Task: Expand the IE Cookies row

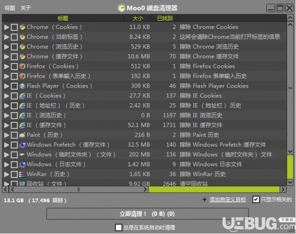Action: coord(6,96)
